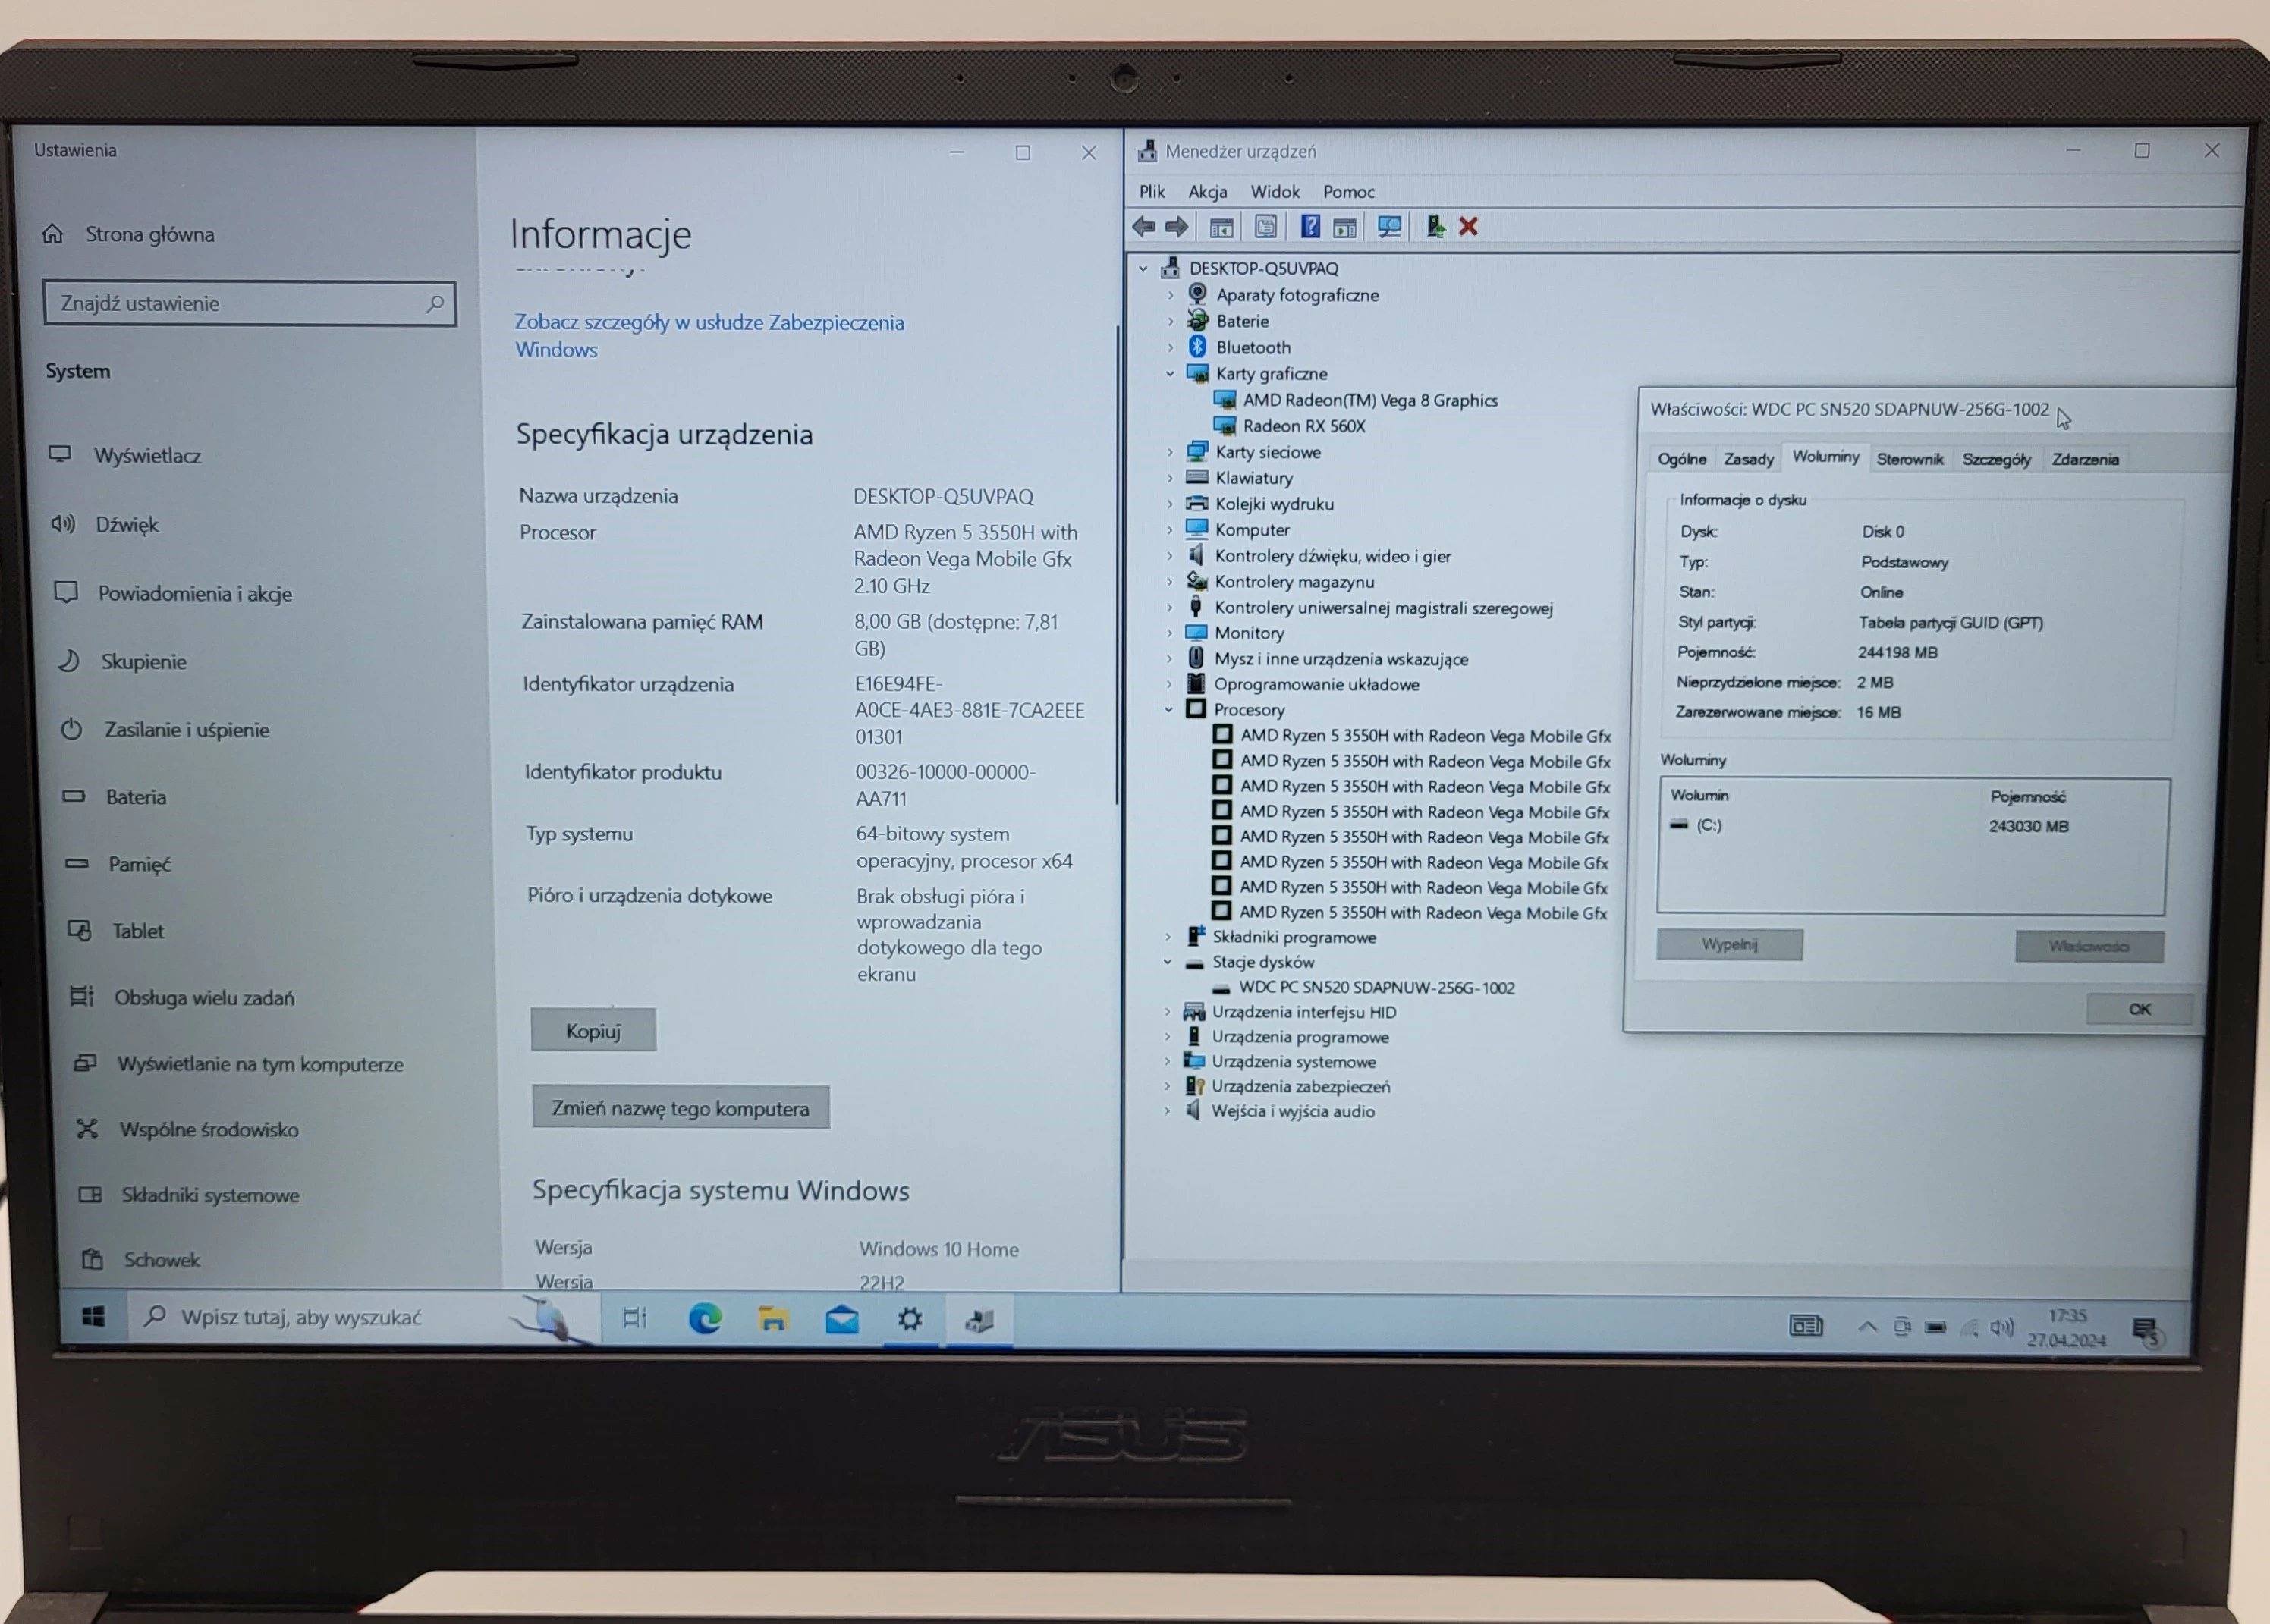The image size is (2270, 1624).
Task: Open the notification center icon
Action: coord(2145,1331)
